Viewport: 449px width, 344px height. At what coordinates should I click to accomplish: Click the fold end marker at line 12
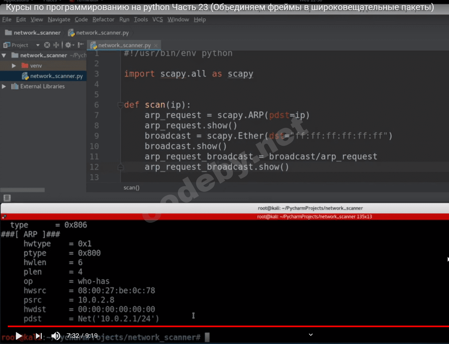(x=121, y=167)
